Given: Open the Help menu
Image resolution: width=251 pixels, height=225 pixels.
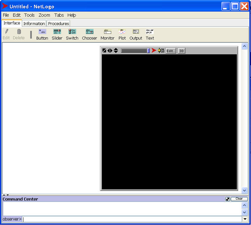Looking at the screenshot, I should click(72, 15).
